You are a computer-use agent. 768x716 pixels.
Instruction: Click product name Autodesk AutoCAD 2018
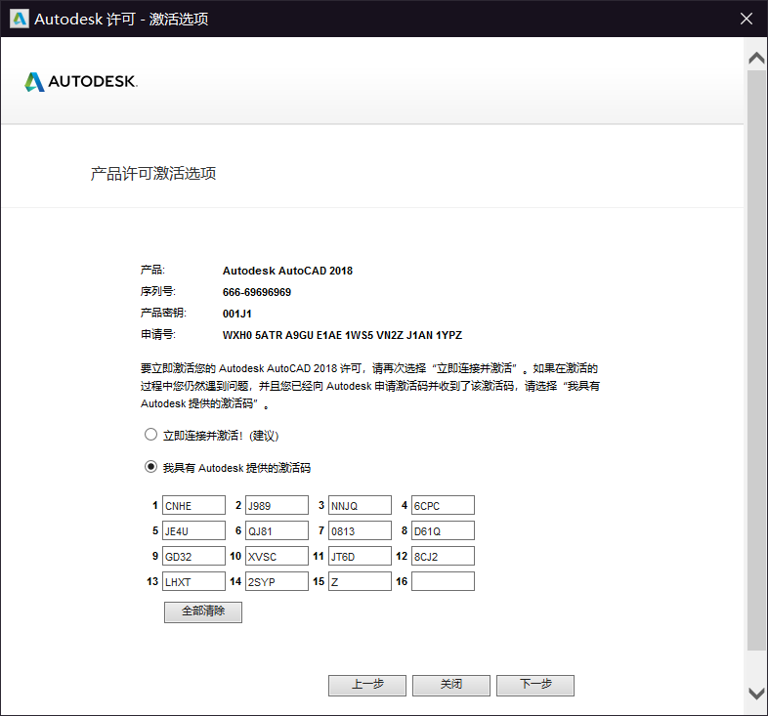tap(287, 271)
